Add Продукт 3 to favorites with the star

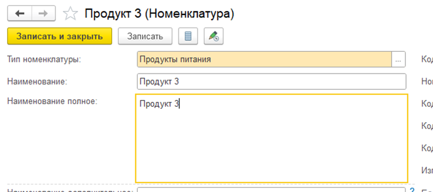tap(70, 14)
